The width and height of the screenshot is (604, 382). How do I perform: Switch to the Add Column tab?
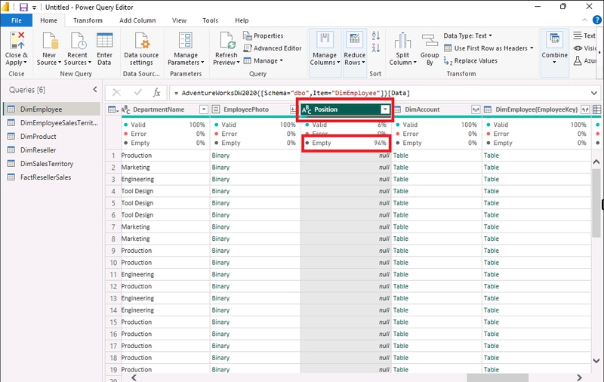pyautogui.click(x=137, y=20)
